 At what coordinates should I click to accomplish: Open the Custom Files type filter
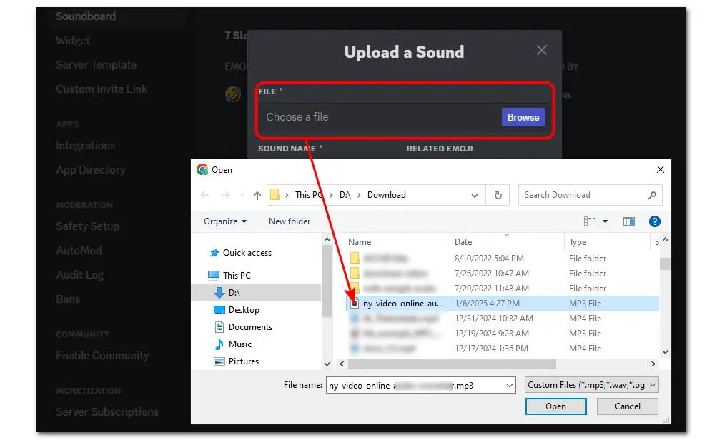(592, 385)
